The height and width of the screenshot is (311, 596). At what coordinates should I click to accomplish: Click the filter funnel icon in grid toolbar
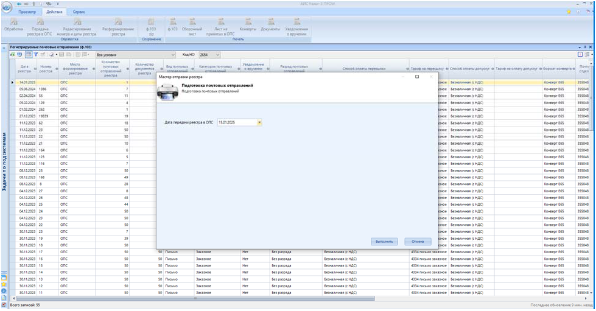point(36,55)
